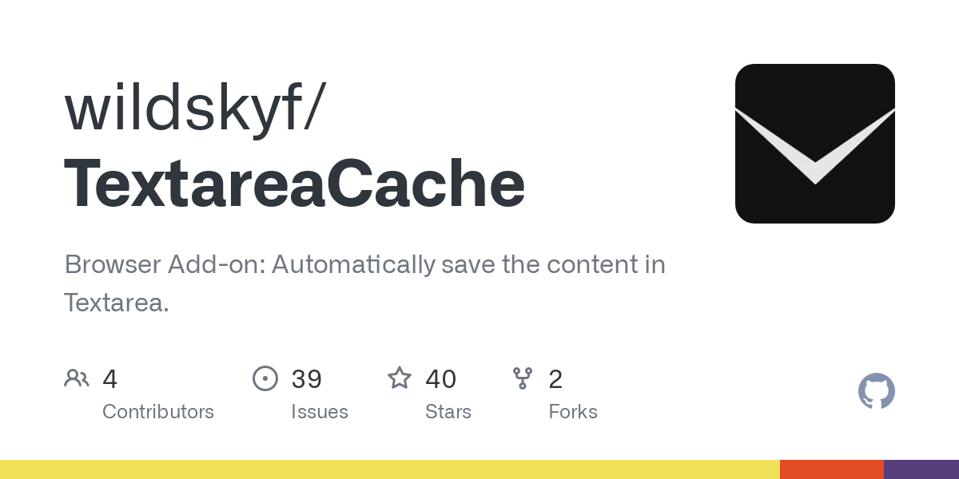Click the Issues circle-dot icon

pos(265,378)
